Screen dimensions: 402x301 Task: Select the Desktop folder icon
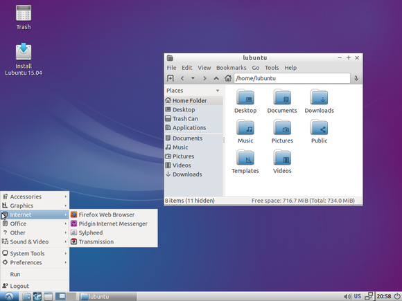point(245,101)
